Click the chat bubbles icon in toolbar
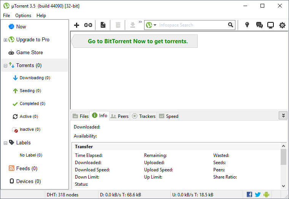The image size is (289, 199). (x=259, y=25)
